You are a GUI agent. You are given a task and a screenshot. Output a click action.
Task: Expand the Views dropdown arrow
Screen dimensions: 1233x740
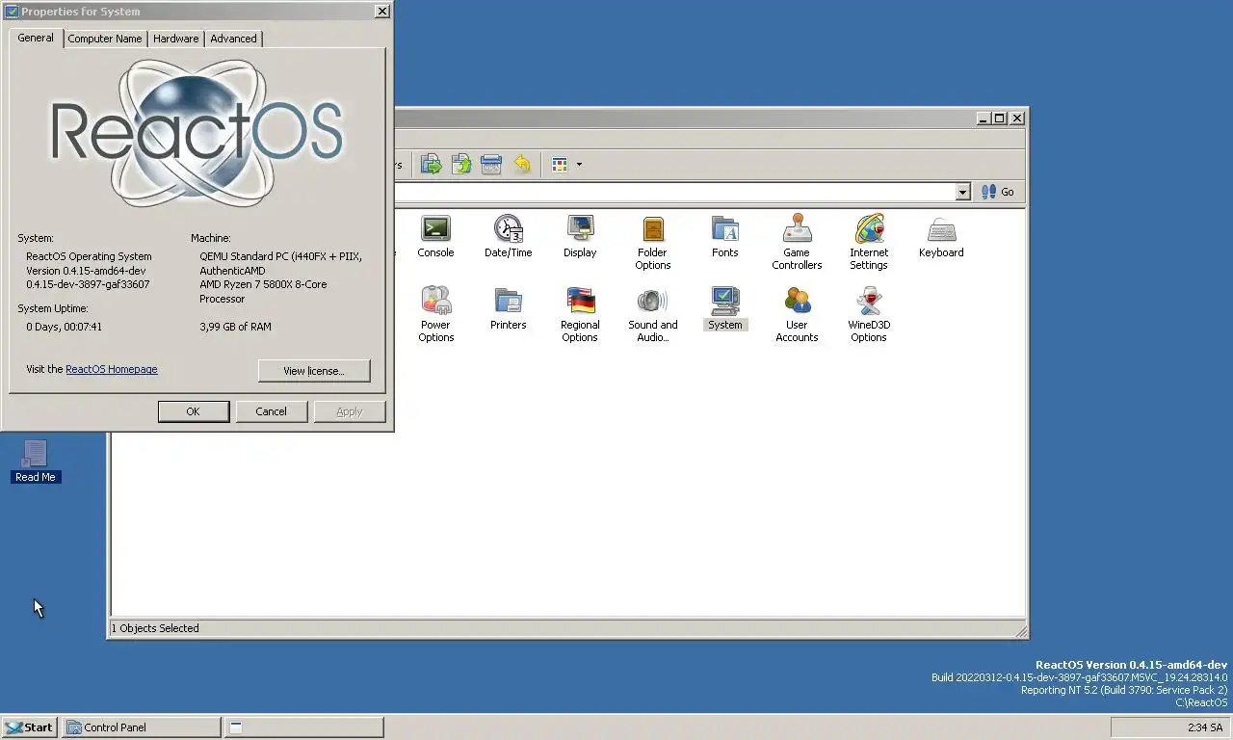coord(579,165)
